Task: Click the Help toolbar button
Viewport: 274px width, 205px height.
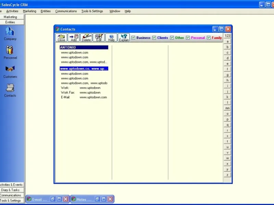Action: (x=111, y=38)
